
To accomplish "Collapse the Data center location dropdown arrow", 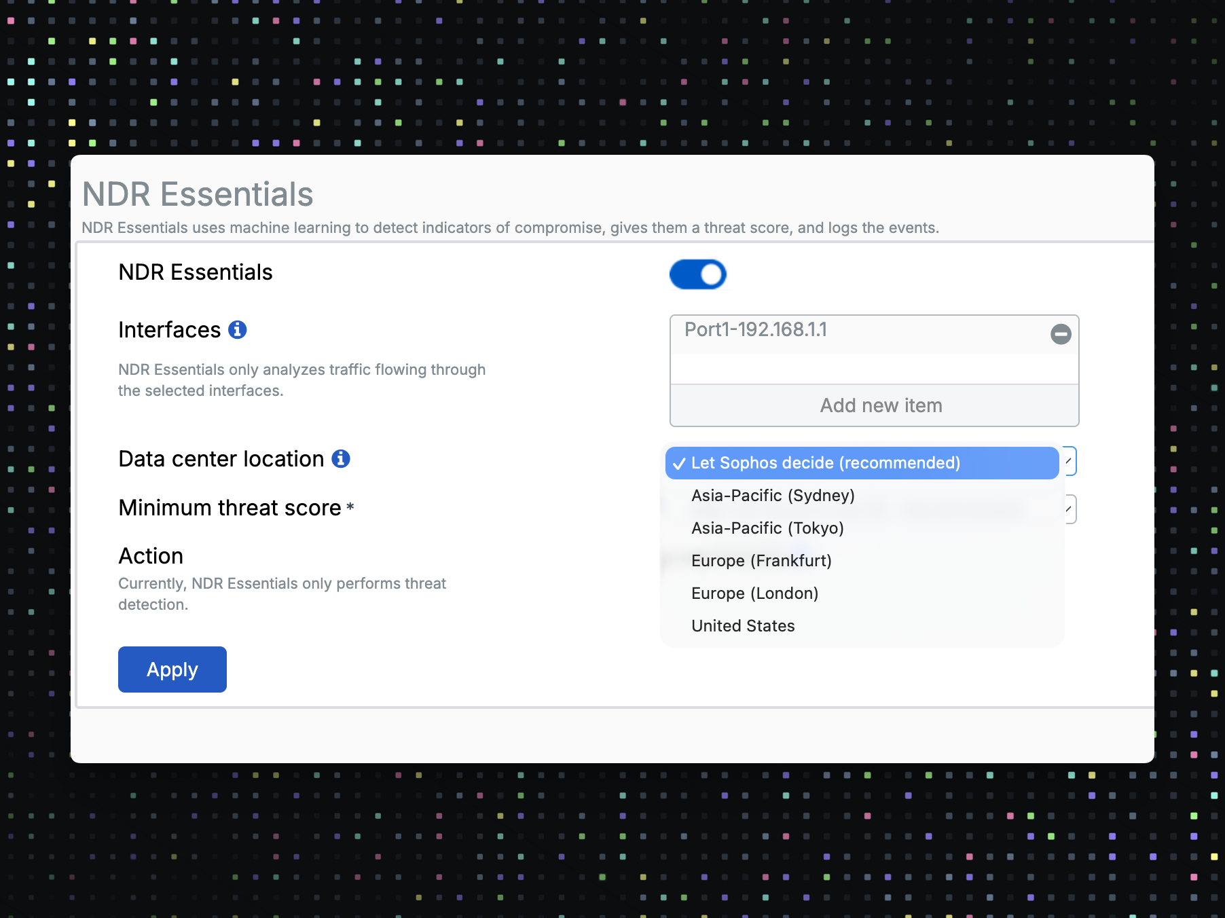I will click(x=1069, y=462).
